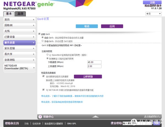Image resolution: width=165 pixels, height=127 pixels.
Task: Open the GNU GPL footer link
Action: pos(72,124)
